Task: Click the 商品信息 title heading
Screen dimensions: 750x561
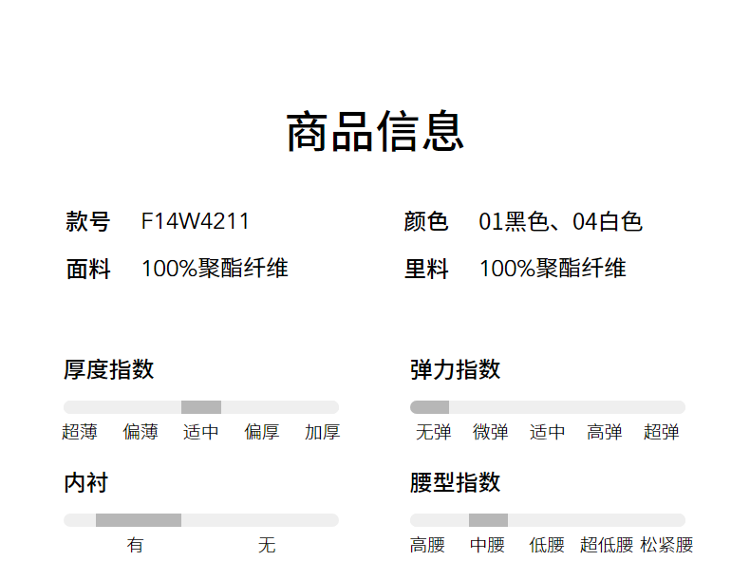Action: click(375, 132)
